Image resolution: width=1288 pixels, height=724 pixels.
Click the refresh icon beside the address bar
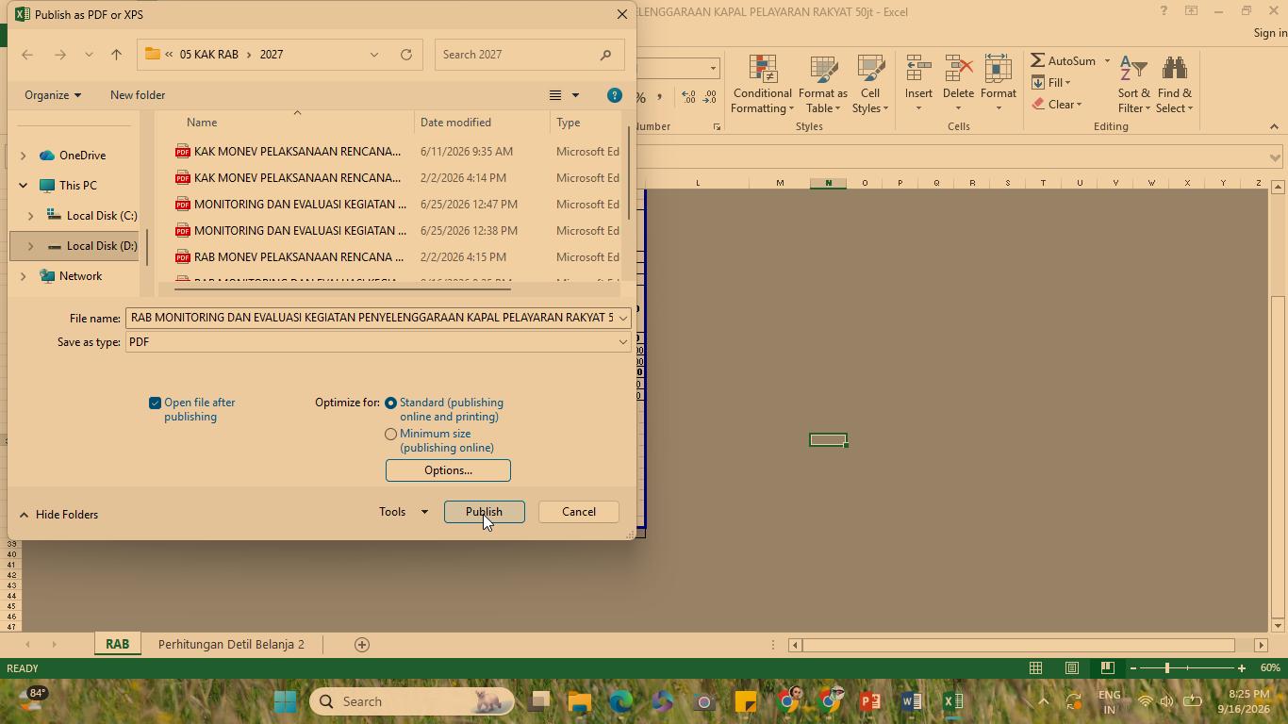(406, 55)
